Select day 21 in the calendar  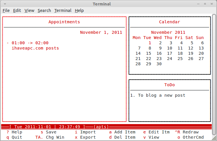(138, 59)
